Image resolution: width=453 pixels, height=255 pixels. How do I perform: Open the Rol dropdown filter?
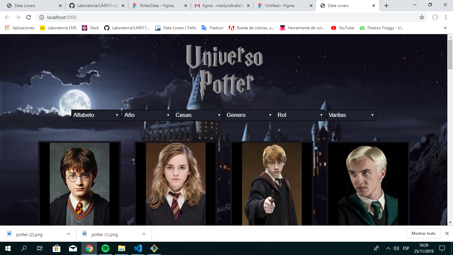[300, 115]
